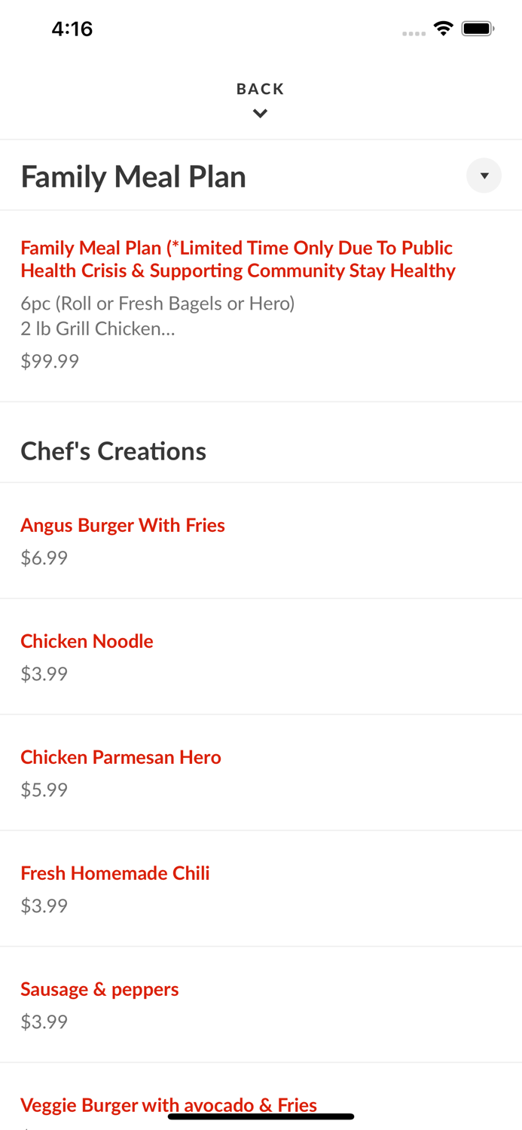Tap the cellular signal dots icon

point(414,32)
